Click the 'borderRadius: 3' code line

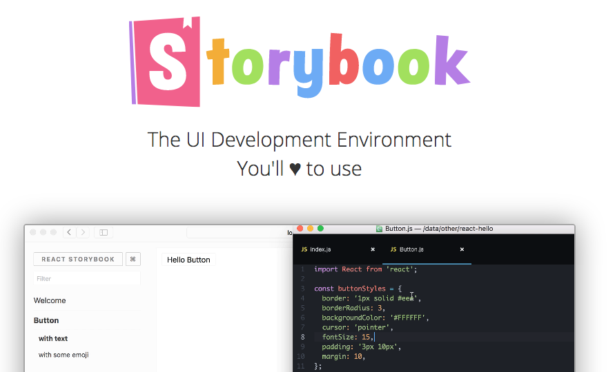click(353, 308)
